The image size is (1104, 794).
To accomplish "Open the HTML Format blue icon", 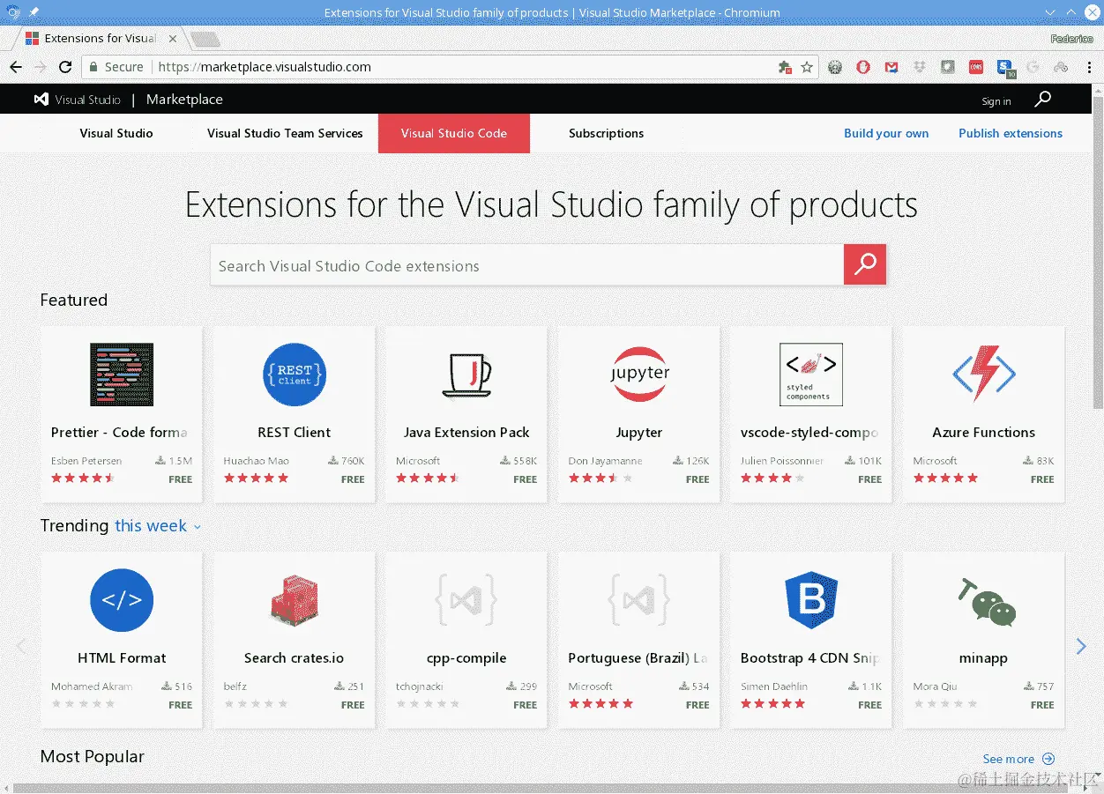I will (x=122, y=600).
